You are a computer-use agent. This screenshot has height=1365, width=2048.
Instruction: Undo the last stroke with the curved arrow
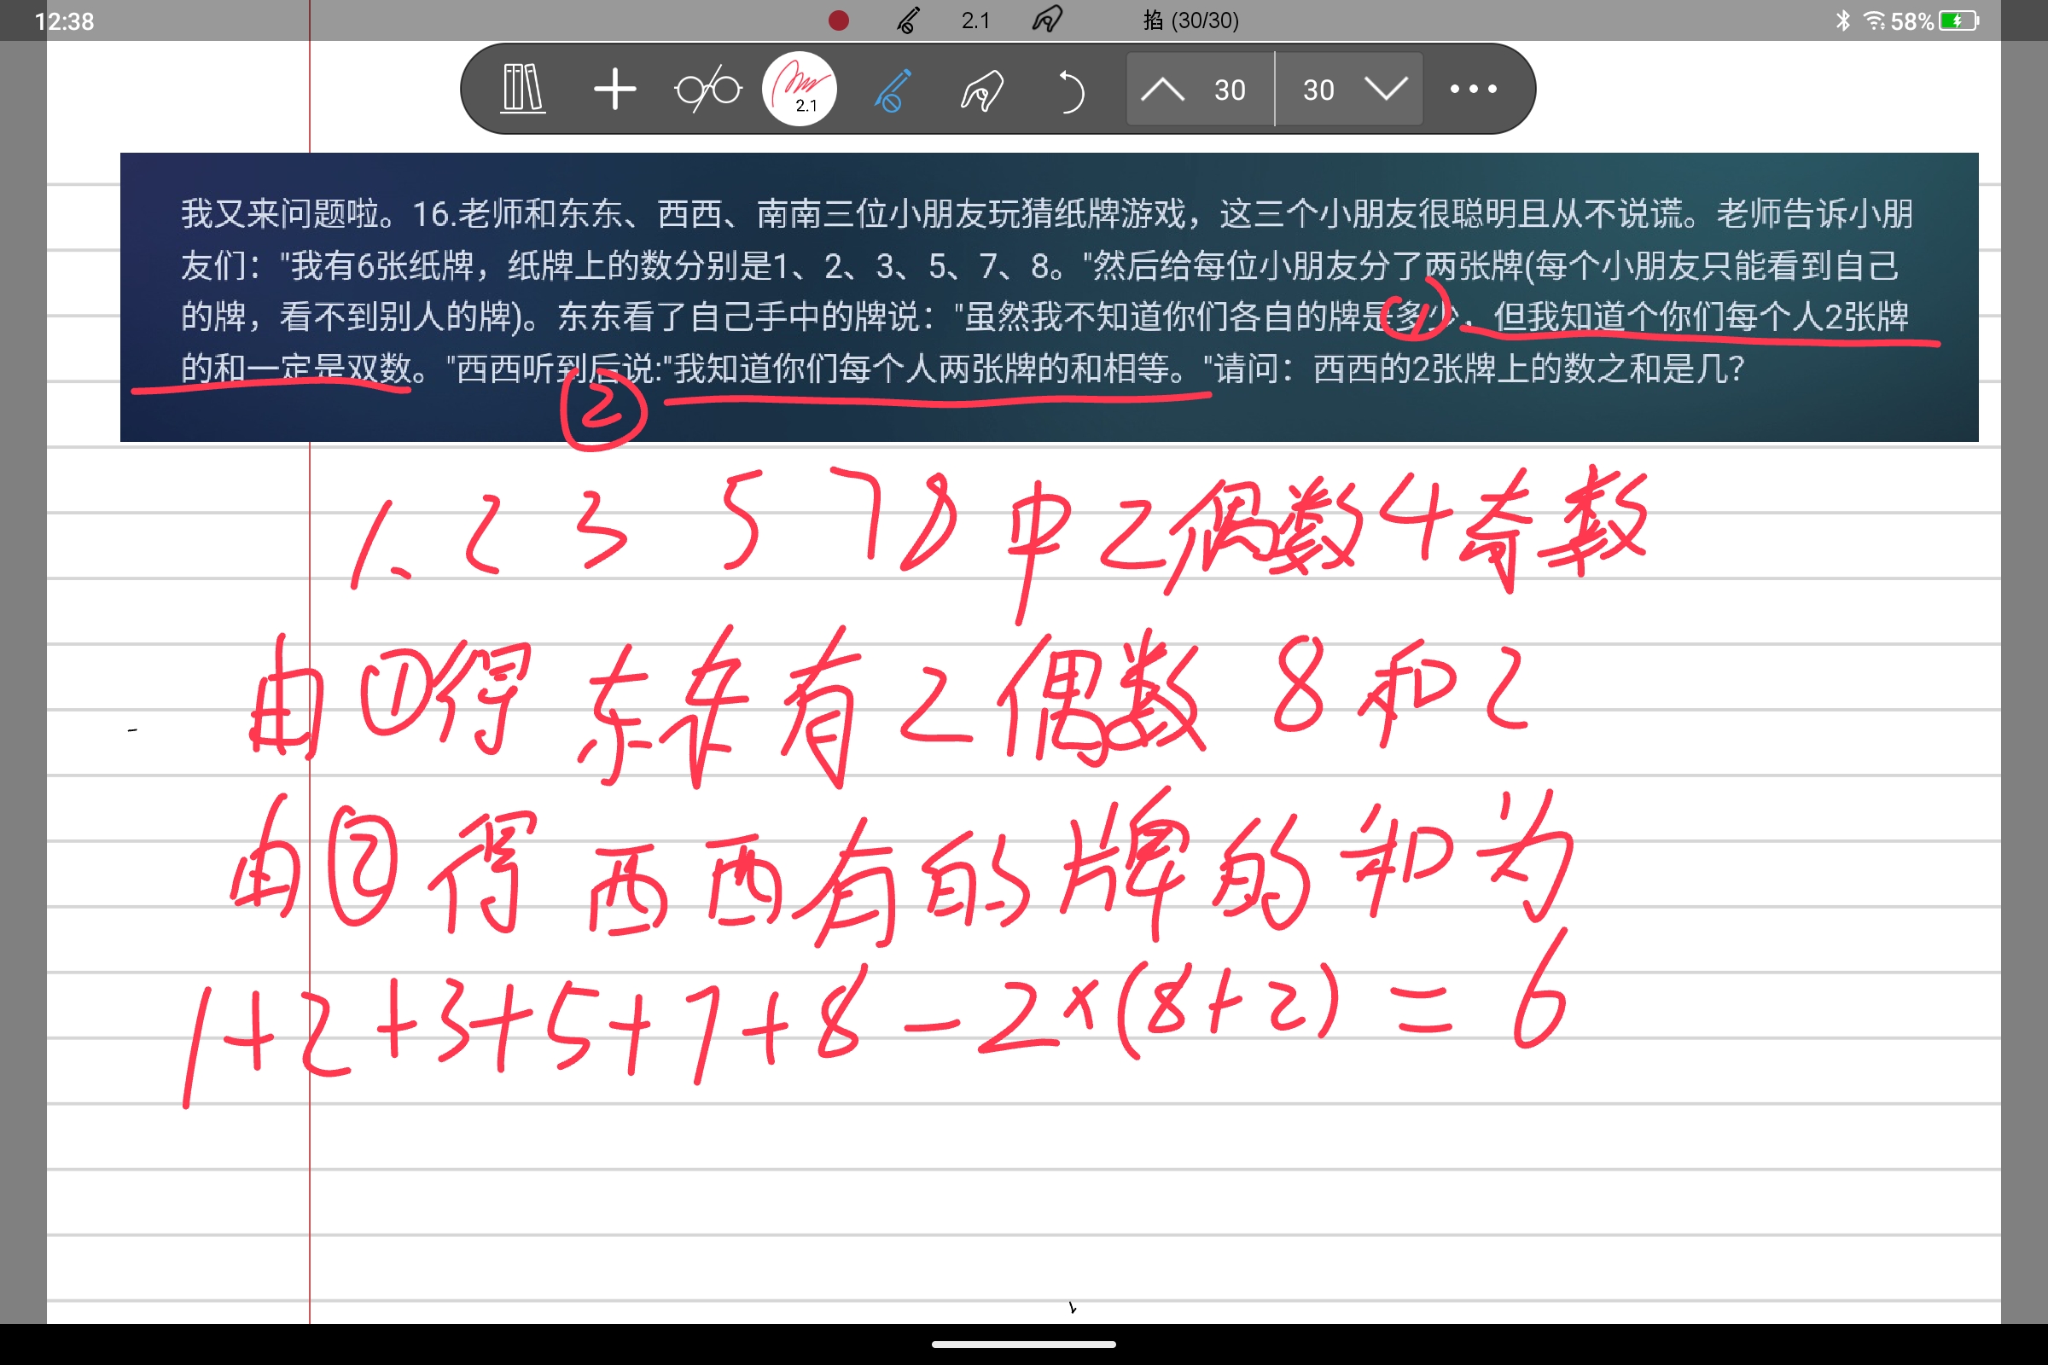(x=1070, y=90)
